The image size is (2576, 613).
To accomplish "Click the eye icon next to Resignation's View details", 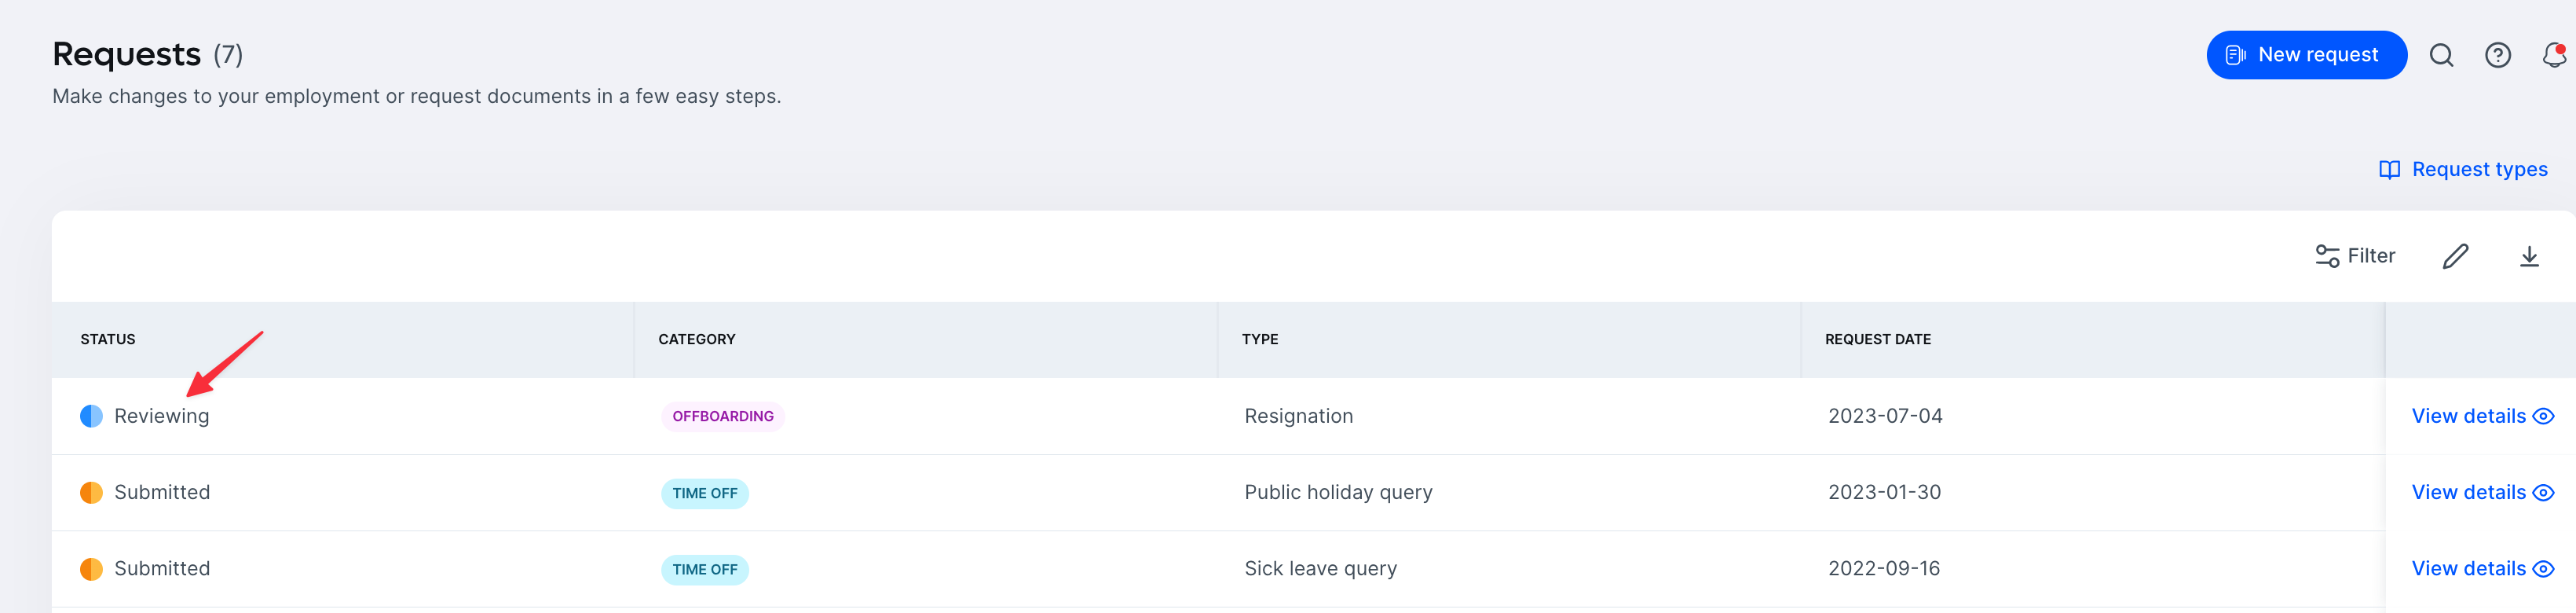I will click(x=2545, y=417).
